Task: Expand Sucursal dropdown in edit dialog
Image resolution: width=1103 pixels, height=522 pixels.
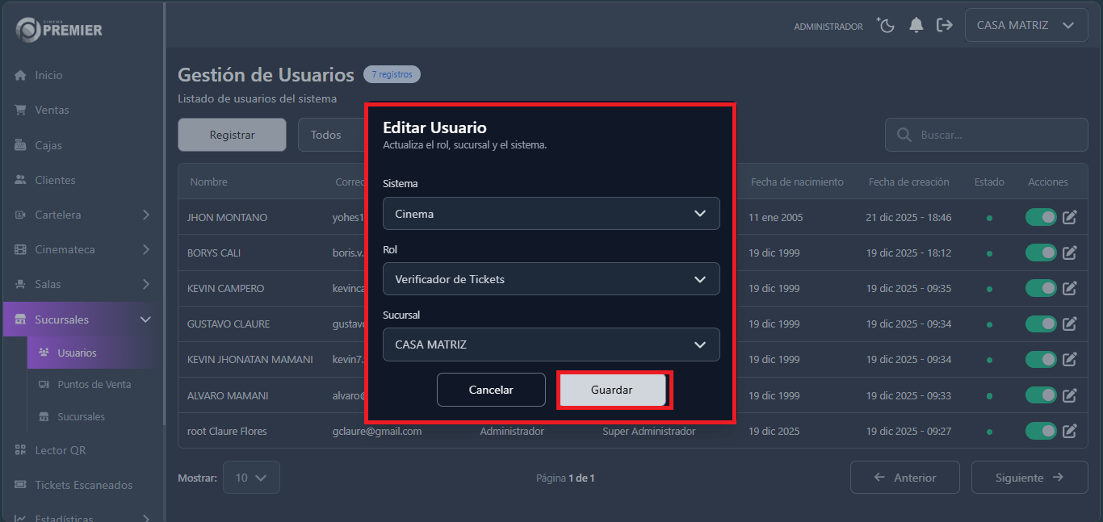Action: [x=551, y=345]
